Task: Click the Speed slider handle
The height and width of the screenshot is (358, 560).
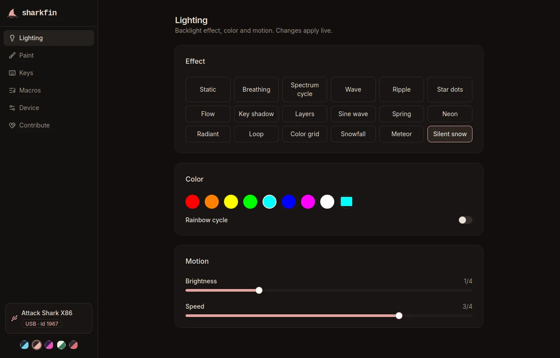Action: click(x=399, y=316)
